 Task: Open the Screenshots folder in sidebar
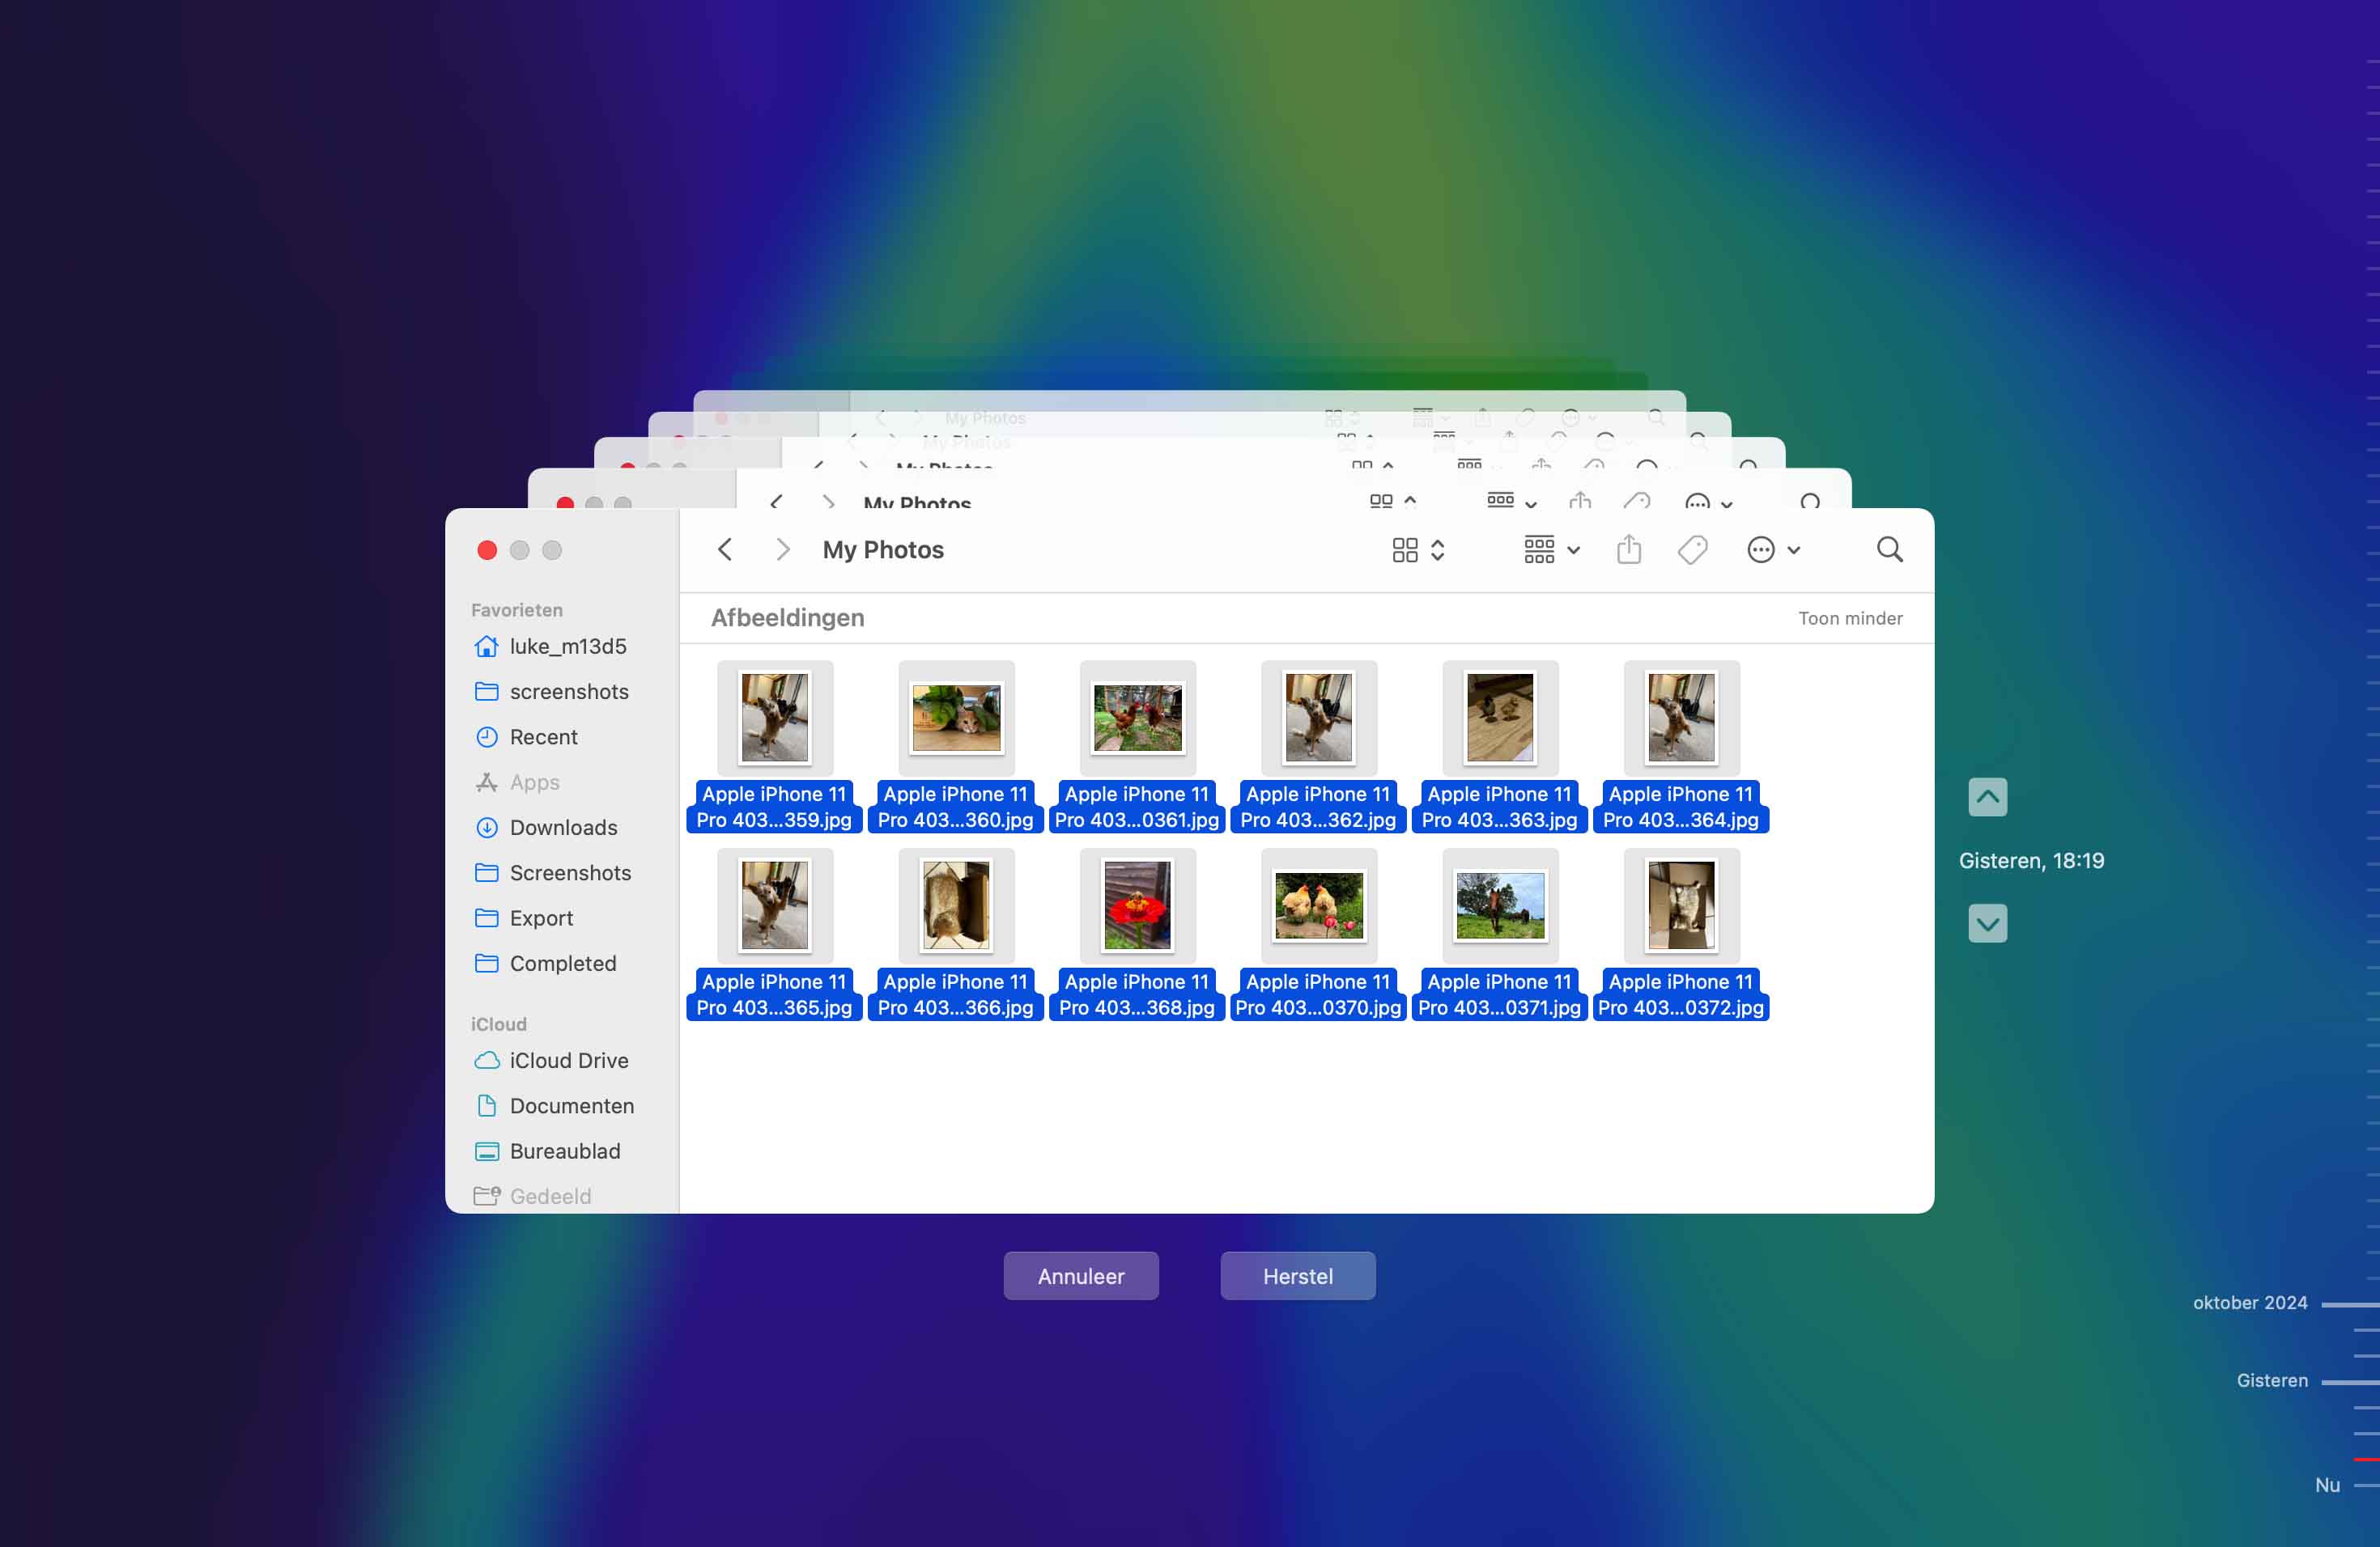(x=572, y=872)
